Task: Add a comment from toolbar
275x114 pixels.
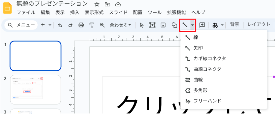Action: click(x=202, y=25)
